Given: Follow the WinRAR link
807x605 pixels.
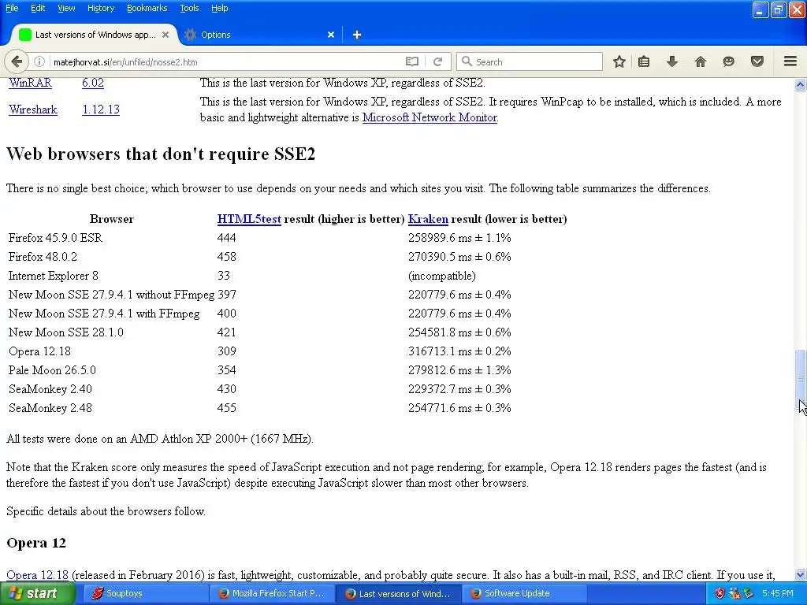Looking at the screenshot, I should pyautogui.click(x=31, y=83).
